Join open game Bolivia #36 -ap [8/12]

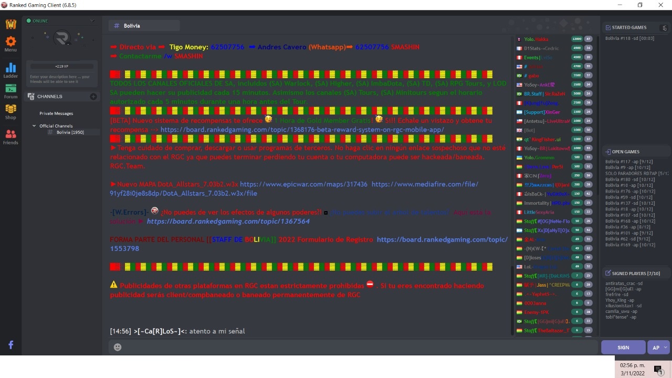[628, 227]
